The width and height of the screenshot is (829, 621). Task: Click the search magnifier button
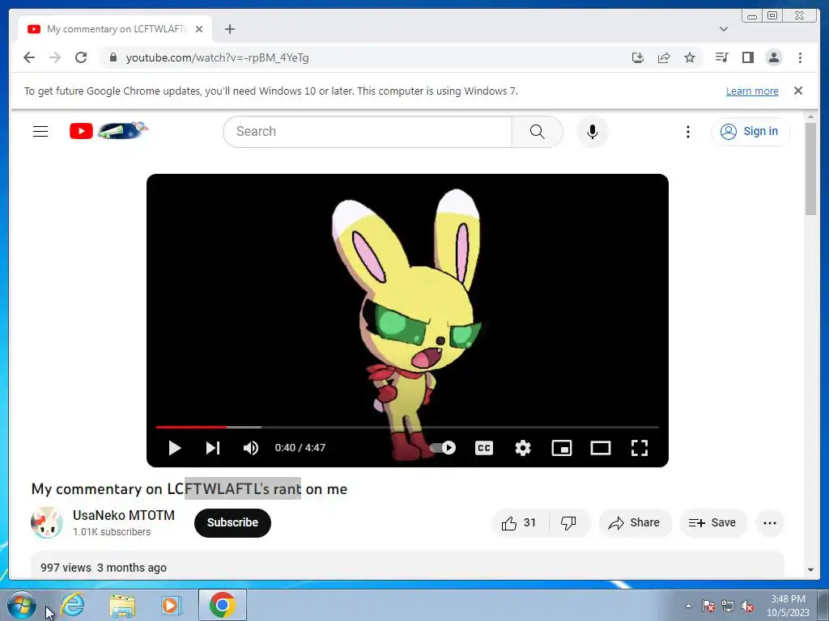[538, 132]
